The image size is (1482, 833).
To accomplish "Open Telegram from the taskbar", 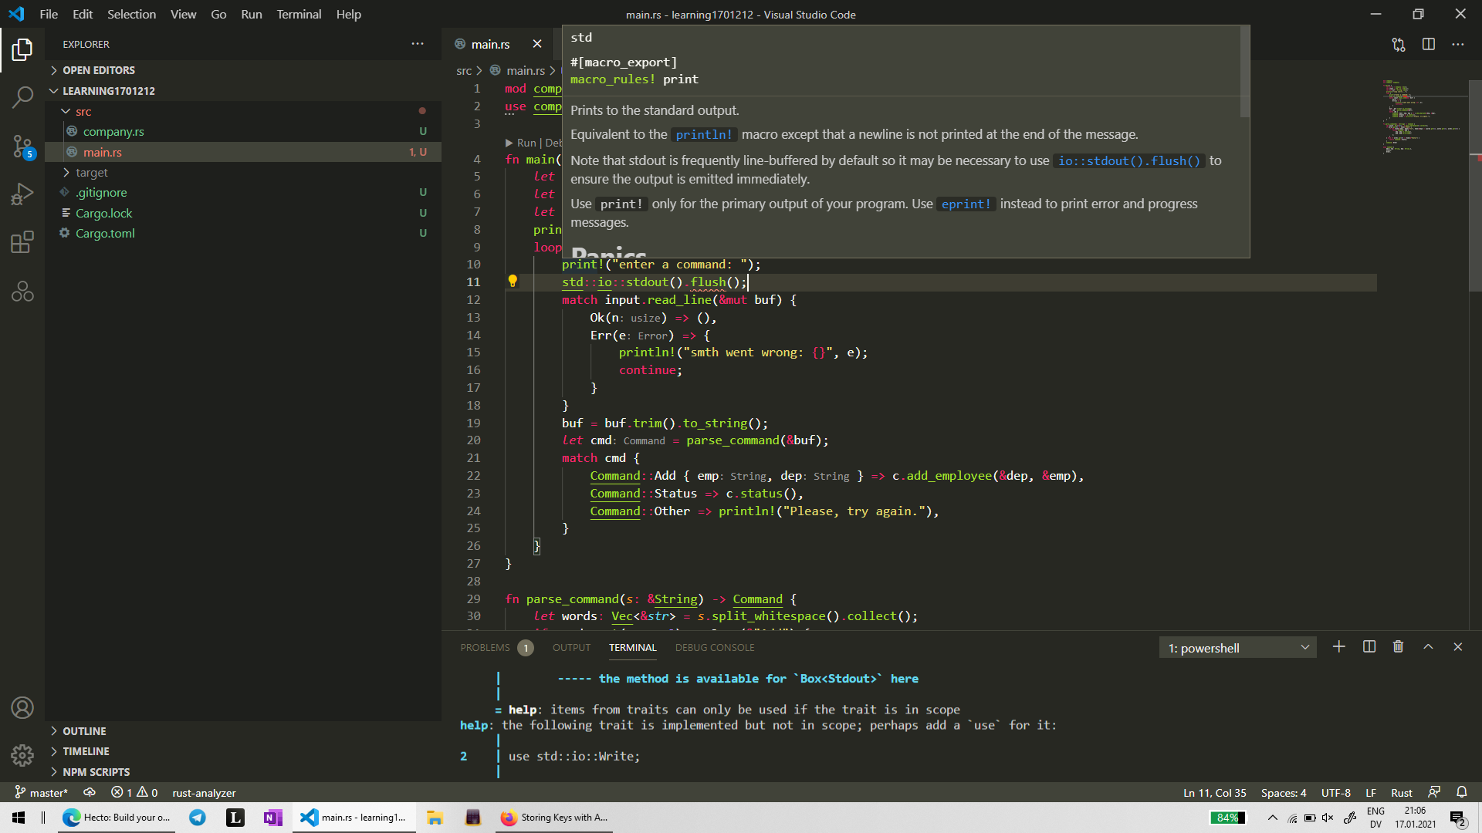I will pos(198,818).
